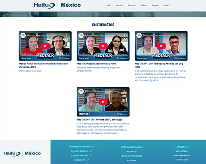The width and height of the screenshot is (206, 164).
Task: Click the phone number 55 94 18 5009
Action: (x=181, y=151)
